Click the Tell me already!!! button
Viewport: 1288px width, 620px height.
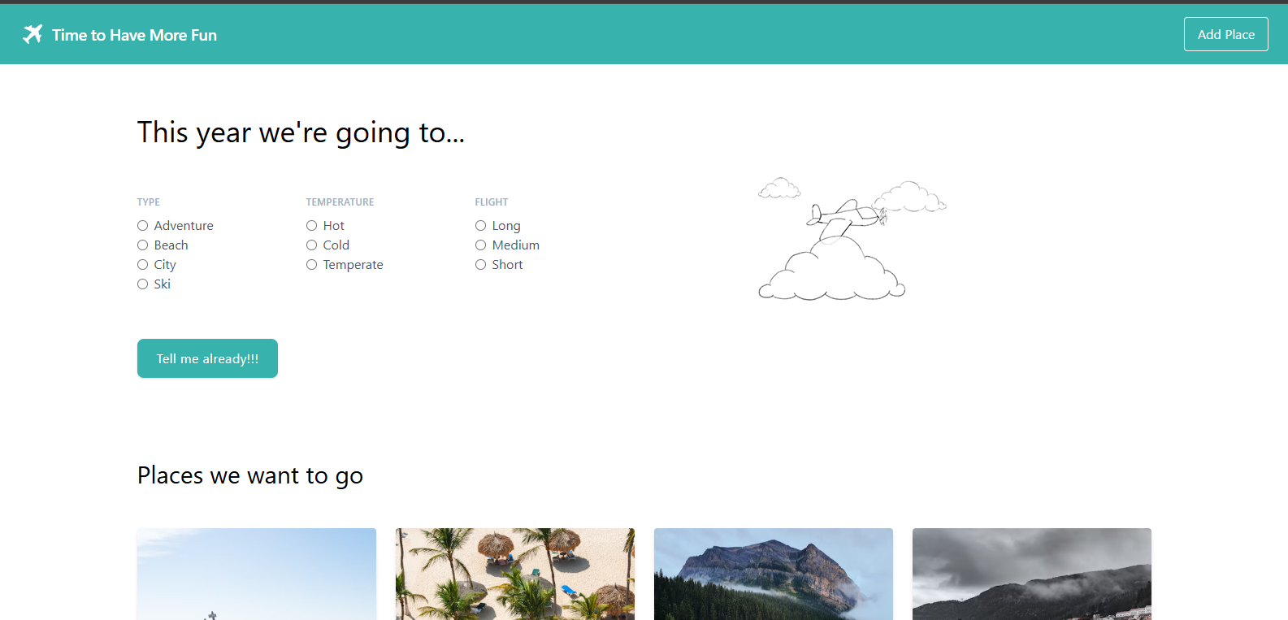pyautogui.click(x=207, y=358)
